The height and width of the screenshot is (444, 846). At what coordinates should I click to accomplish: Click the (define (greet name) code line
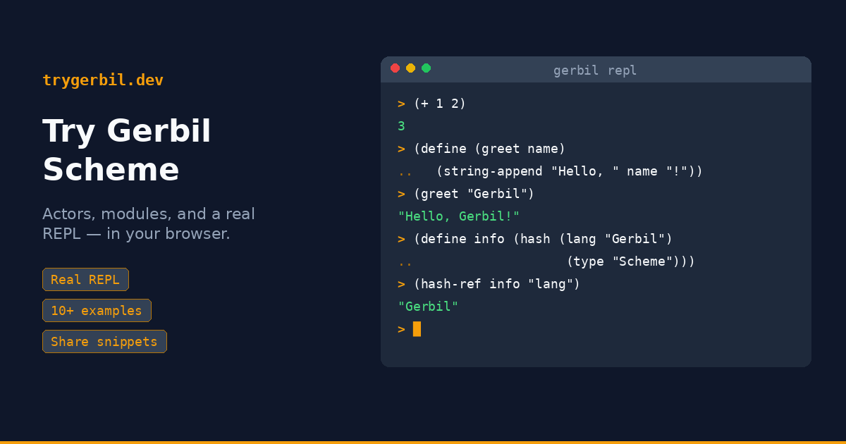[x=489, y=149]
